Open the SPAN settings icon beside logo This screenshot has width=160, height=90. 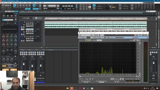coord(147,37)
